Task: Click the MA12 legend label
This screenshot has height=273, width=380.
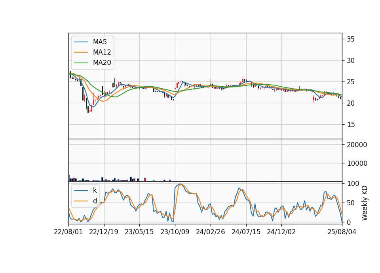Action: pyautogui.click(x=102, y=52)
